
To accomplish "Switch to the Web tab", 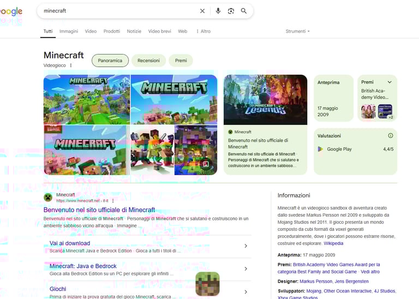I will point(183,31).
